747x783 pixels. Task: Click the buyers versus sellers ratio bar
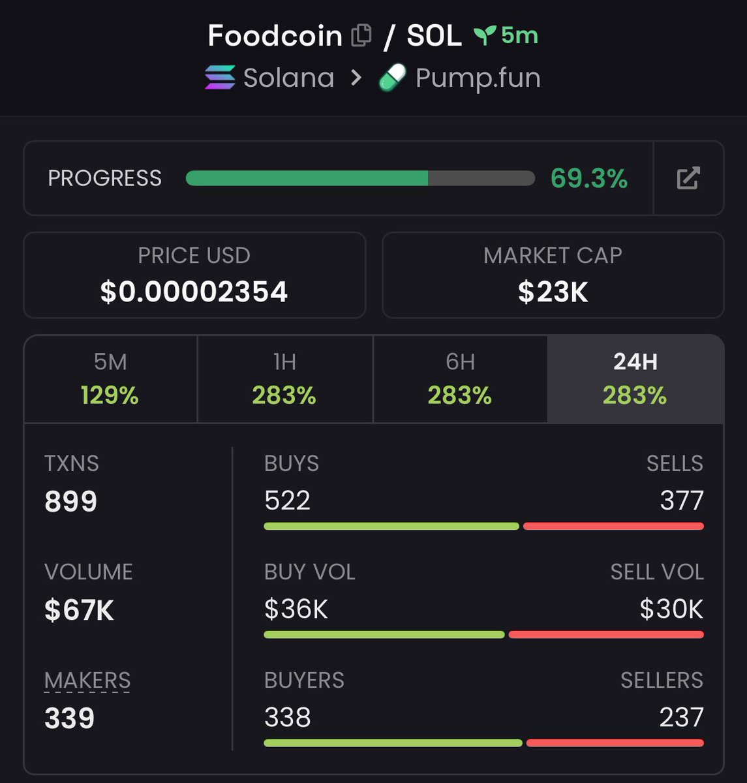[483, 743]
